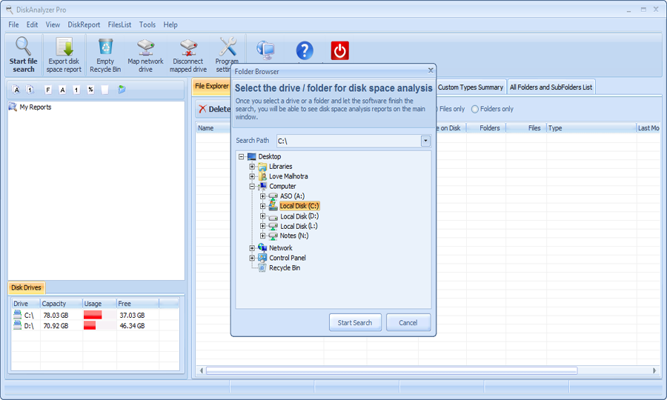
Task: Select Local Disk (C:) in the tree
Action: point(299,206)
